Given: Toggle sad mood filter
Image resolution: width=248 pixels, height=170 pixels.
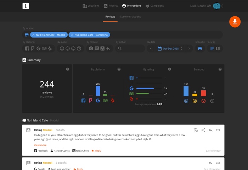Looking at the screenshot, I should point(73,49).
